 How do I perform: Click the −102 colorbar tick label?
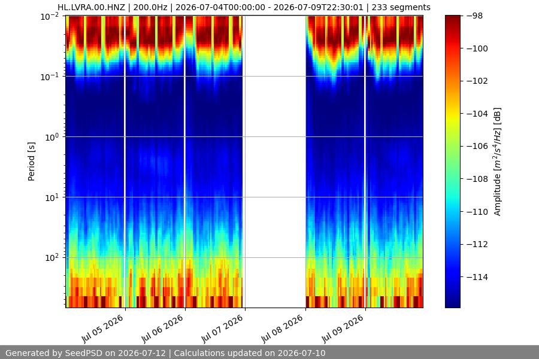pyautogui.click(x=477, y=81)
